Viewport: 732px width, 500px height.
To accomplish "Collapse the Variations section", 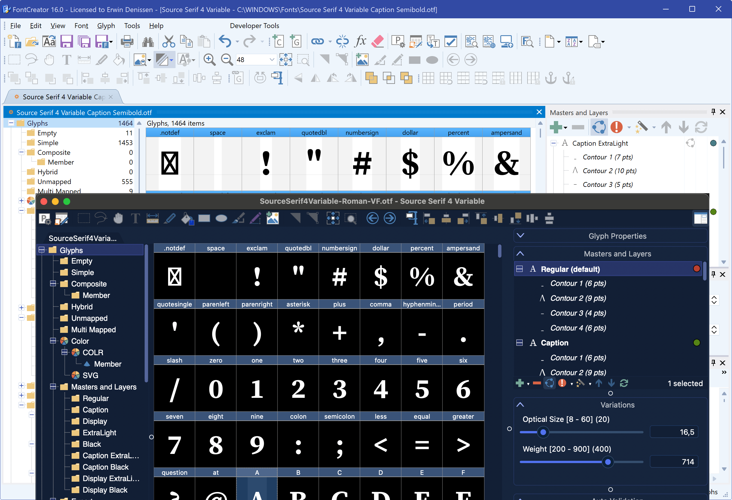I will coord(520,405).
